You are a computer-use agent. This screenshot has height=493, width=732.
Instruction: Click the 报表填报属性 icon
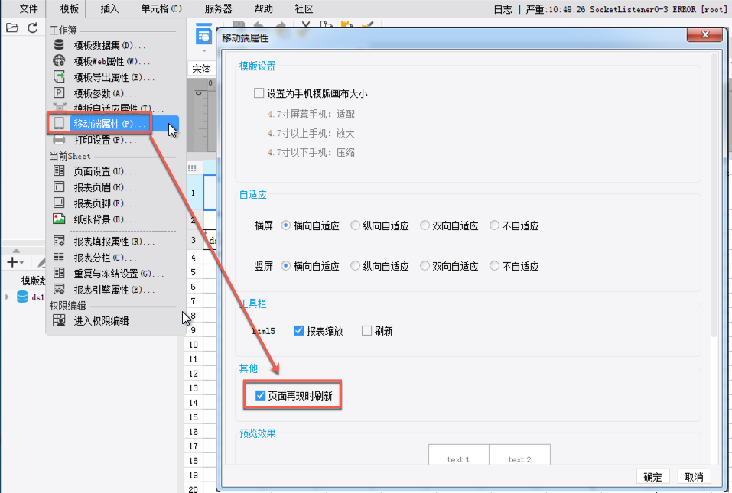(59, 241)
